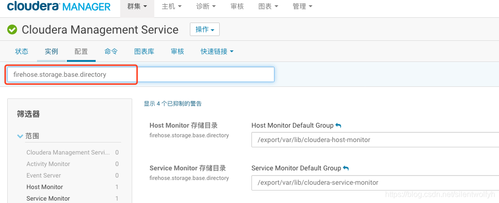Switch to the 状态 tab
This screenshot has width=499, height=203.
[x=22, y=51]
